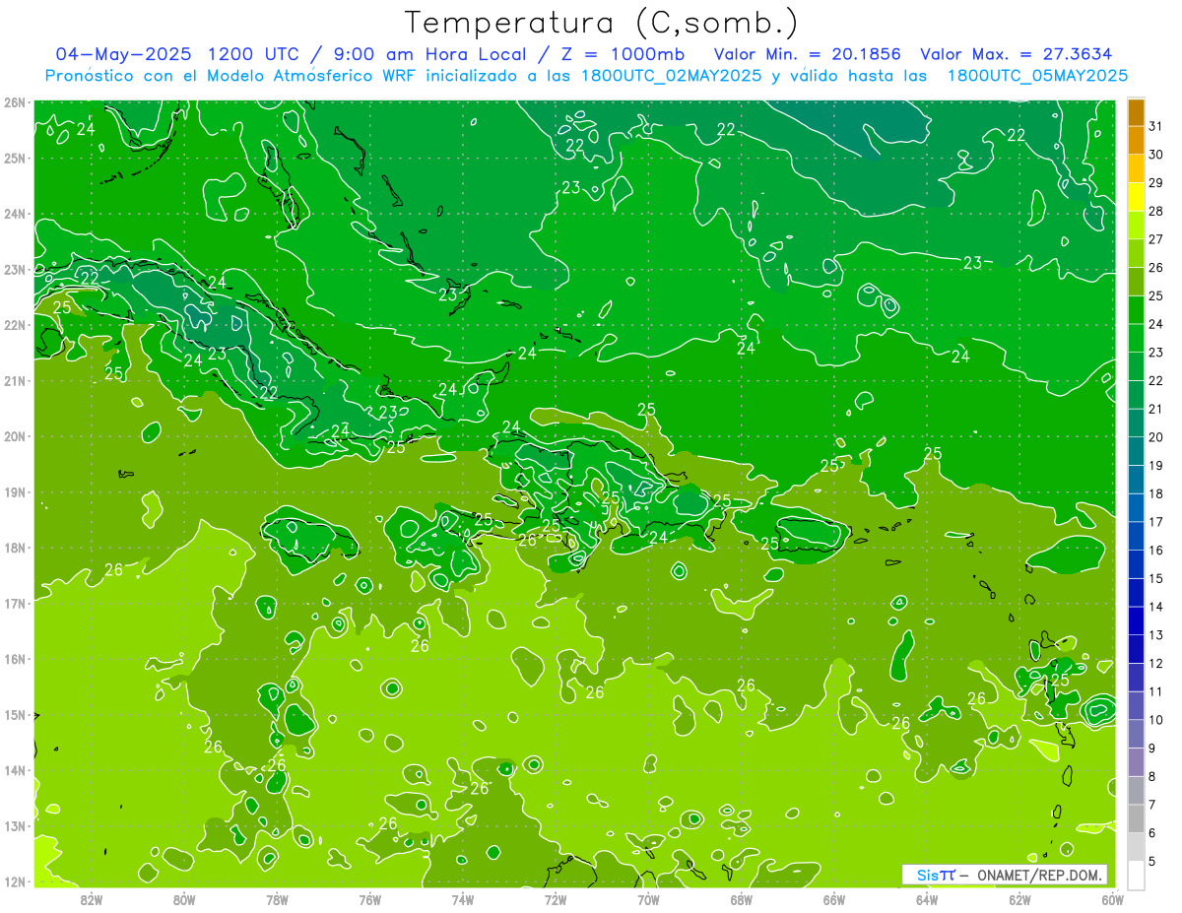
Task: Select the '1800UTC_05MAY2025' valid-until time
Action: [1037, 76]
